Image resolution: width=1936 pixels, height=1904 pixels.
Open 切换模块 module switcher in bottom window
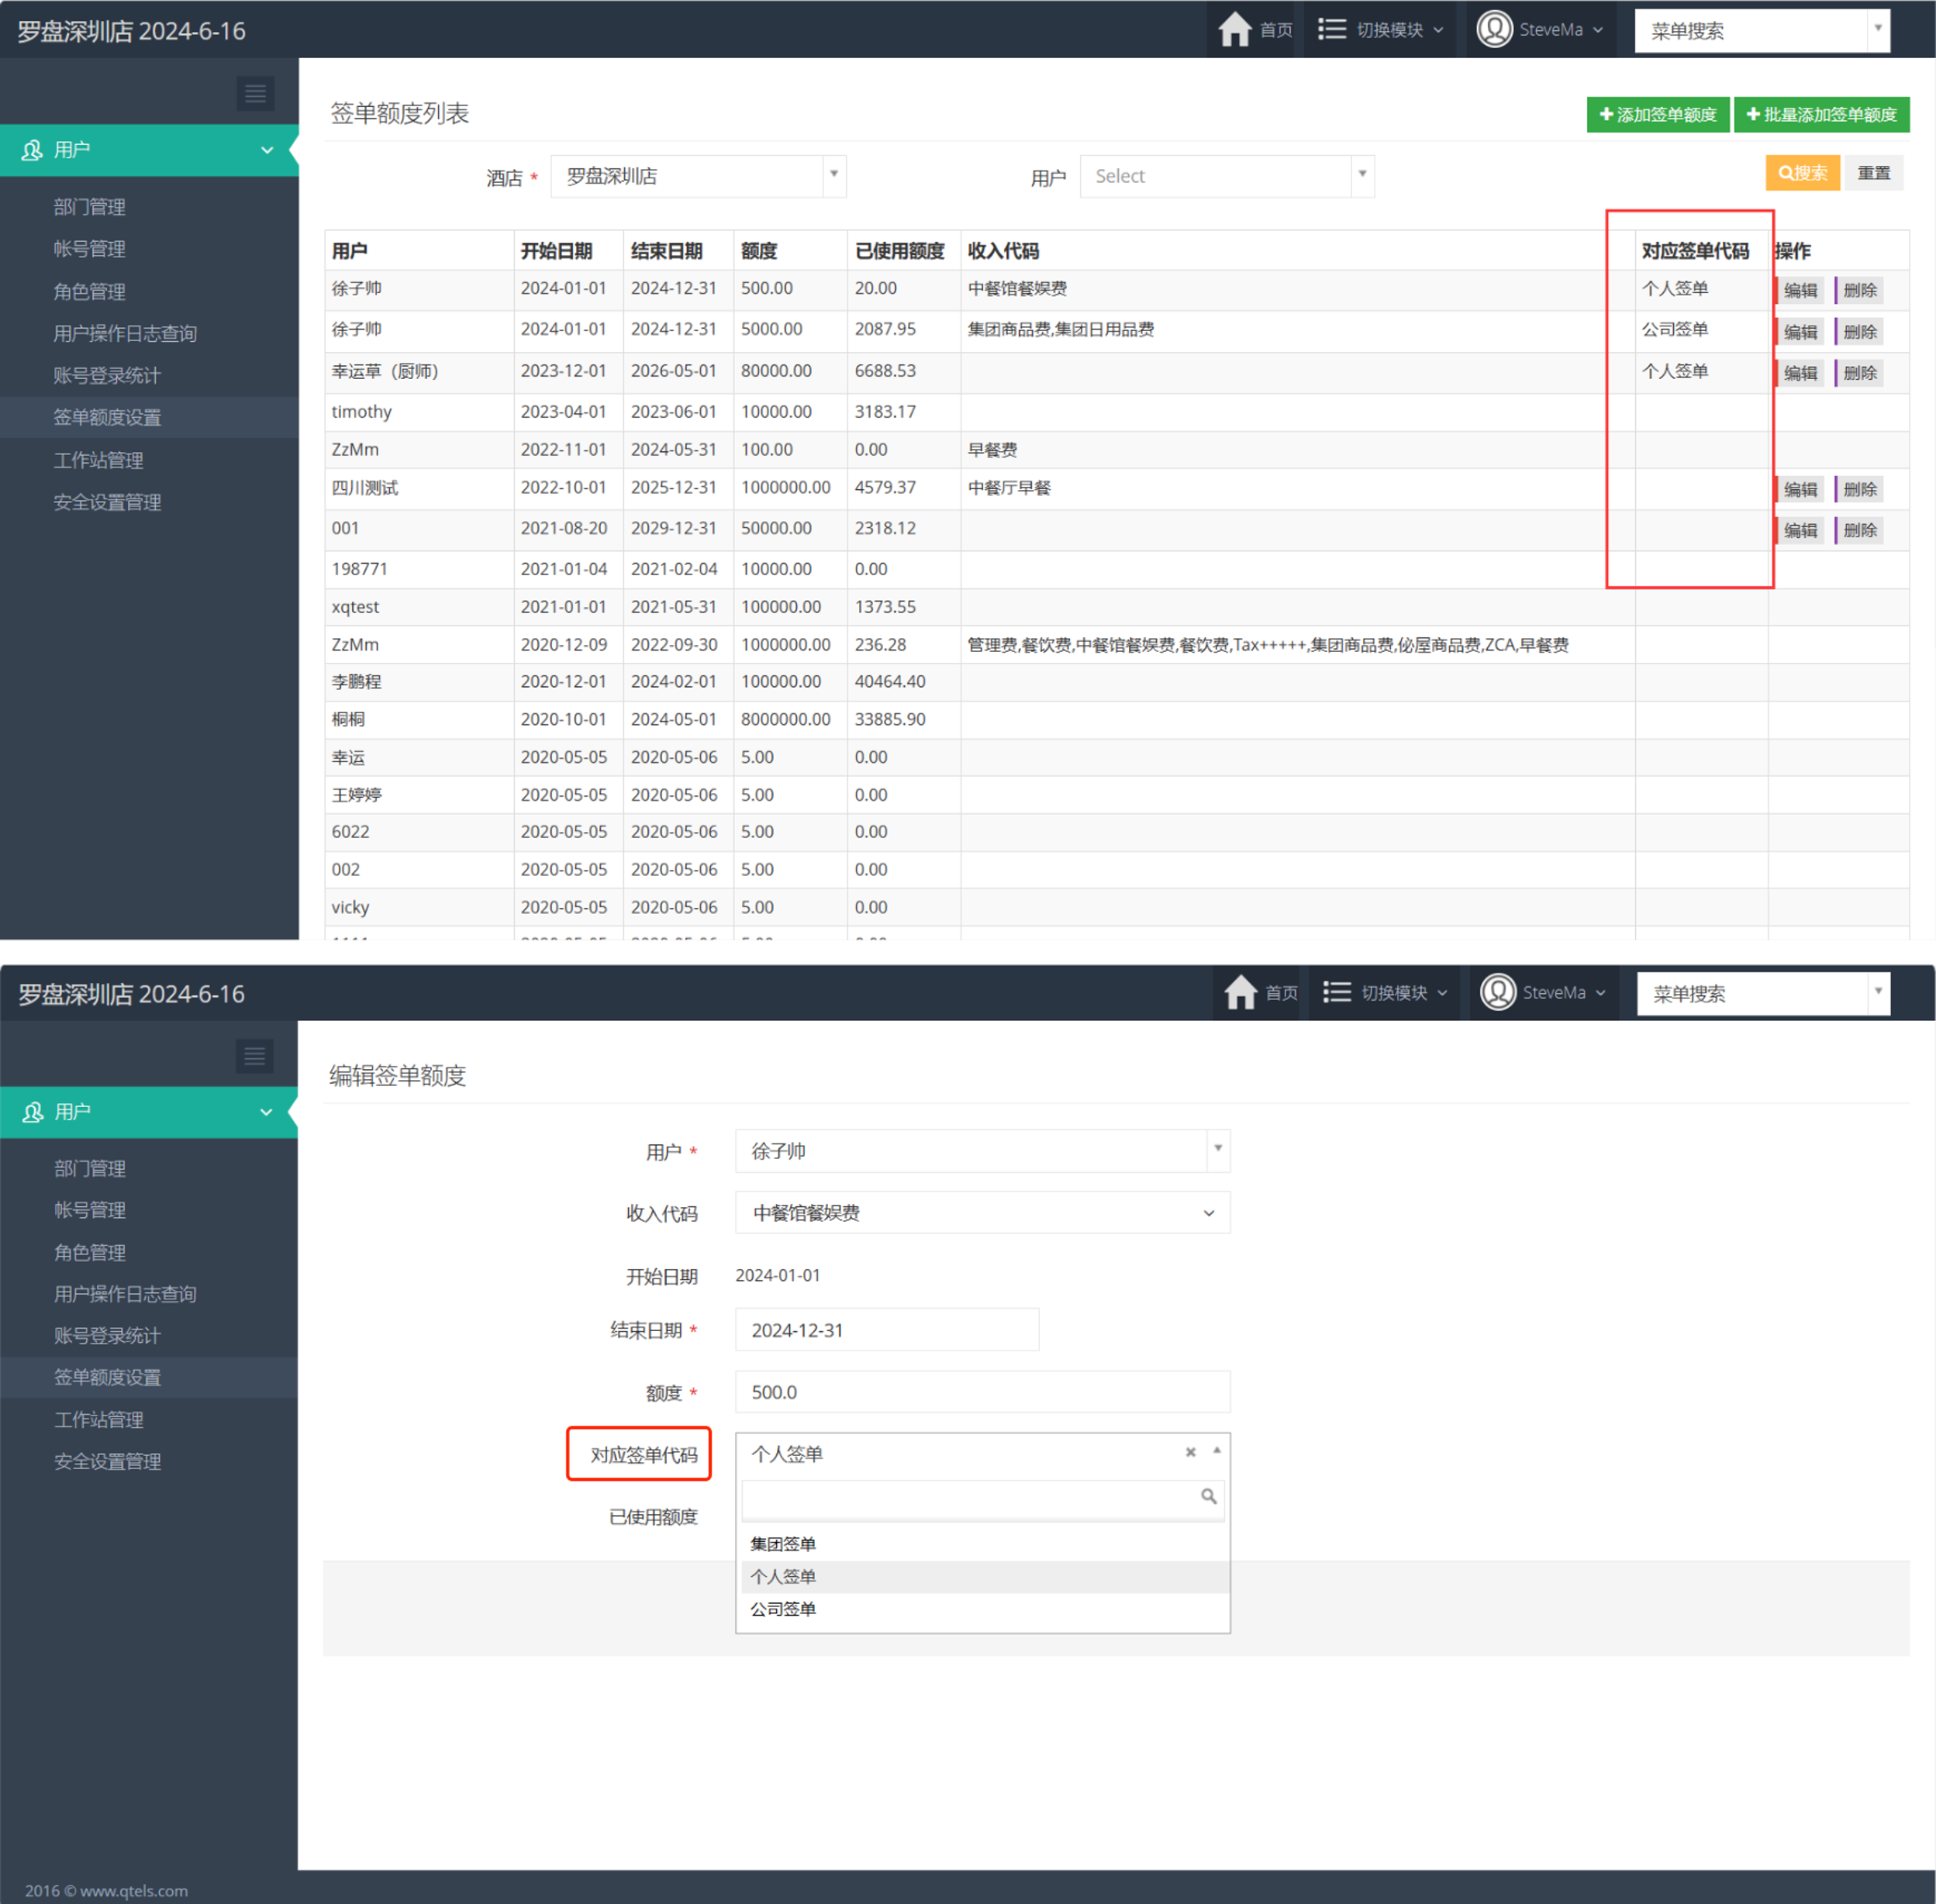click(1385, 992)
